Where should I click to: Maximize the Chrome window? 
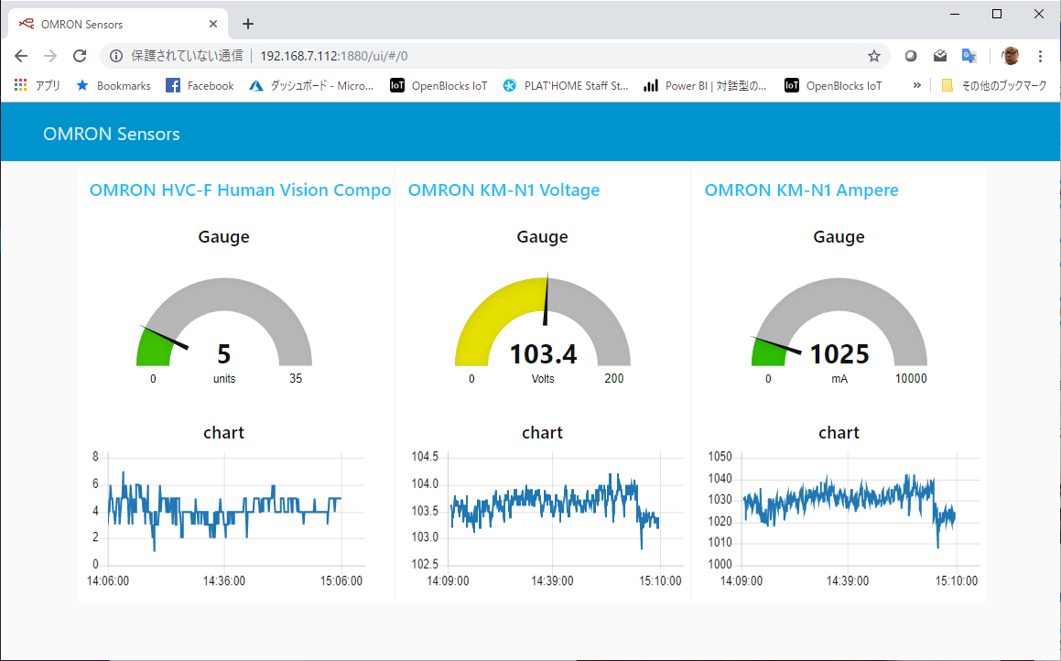pyautogui.click(x=997, y=15)
